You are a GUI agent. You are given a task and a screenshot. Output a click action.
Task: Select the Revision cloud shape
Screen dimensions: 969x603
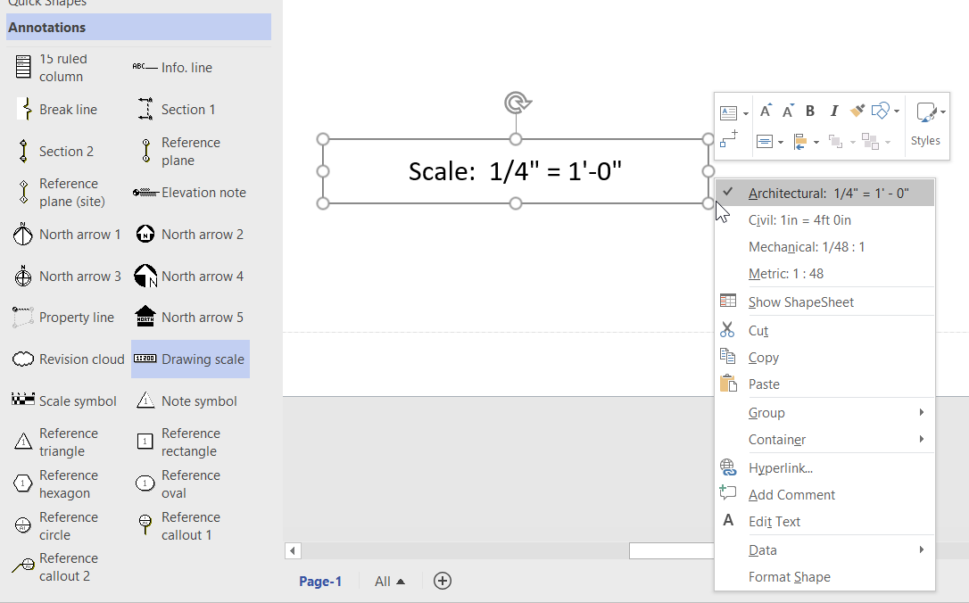[x=69, y=359]
